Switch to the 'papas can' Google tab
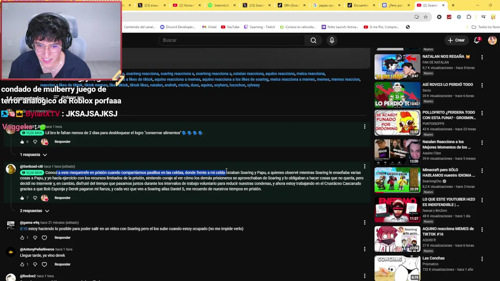This screenshot has width=500, height=281. [x=326, y=5]
